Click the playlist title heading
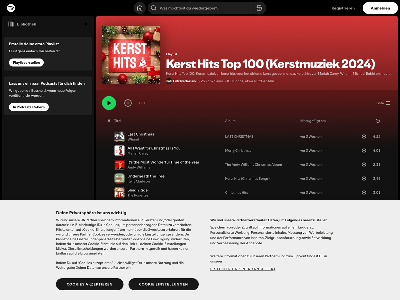The image size is (400, 300). click(x=270, y=64)
